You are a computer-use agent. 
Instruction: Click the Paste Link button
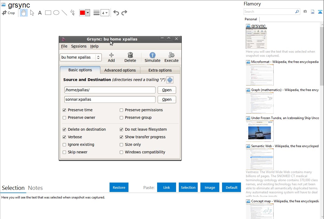[x=167, y=187]
